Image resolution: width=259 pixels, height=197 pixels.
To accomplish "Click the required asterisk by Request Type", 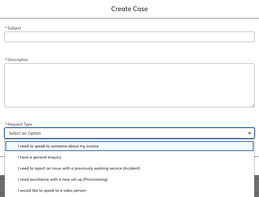I will click(x=6, y=124).
